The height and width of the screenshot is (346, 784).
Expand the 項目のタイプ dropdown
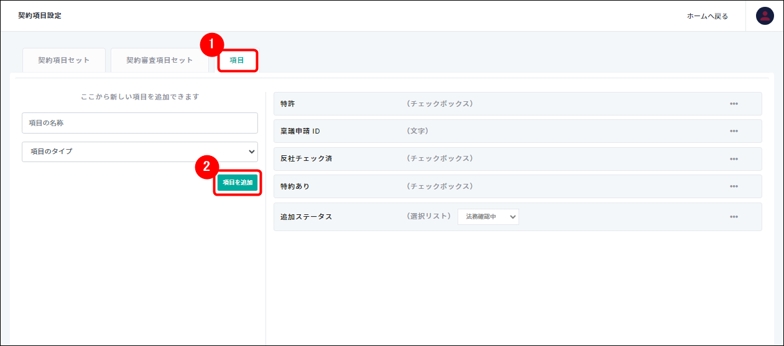point(139,152)
